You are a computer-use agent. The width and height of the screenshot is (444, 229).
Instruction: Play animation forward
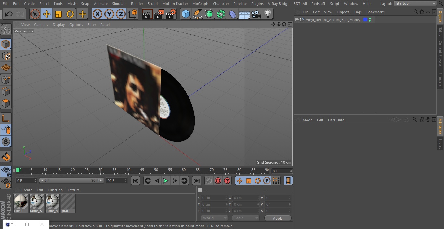[166, 181]
